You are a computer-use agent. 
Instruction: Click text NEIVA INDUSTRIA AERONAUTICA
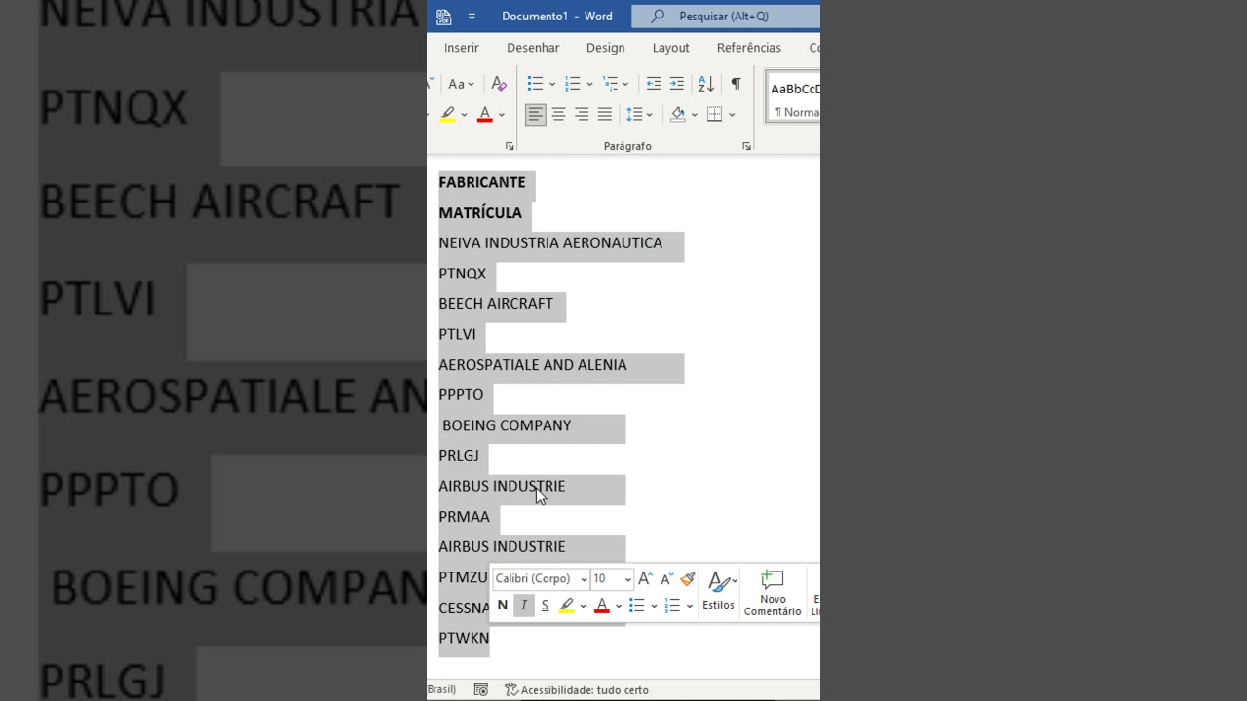(x=550, y=243)
